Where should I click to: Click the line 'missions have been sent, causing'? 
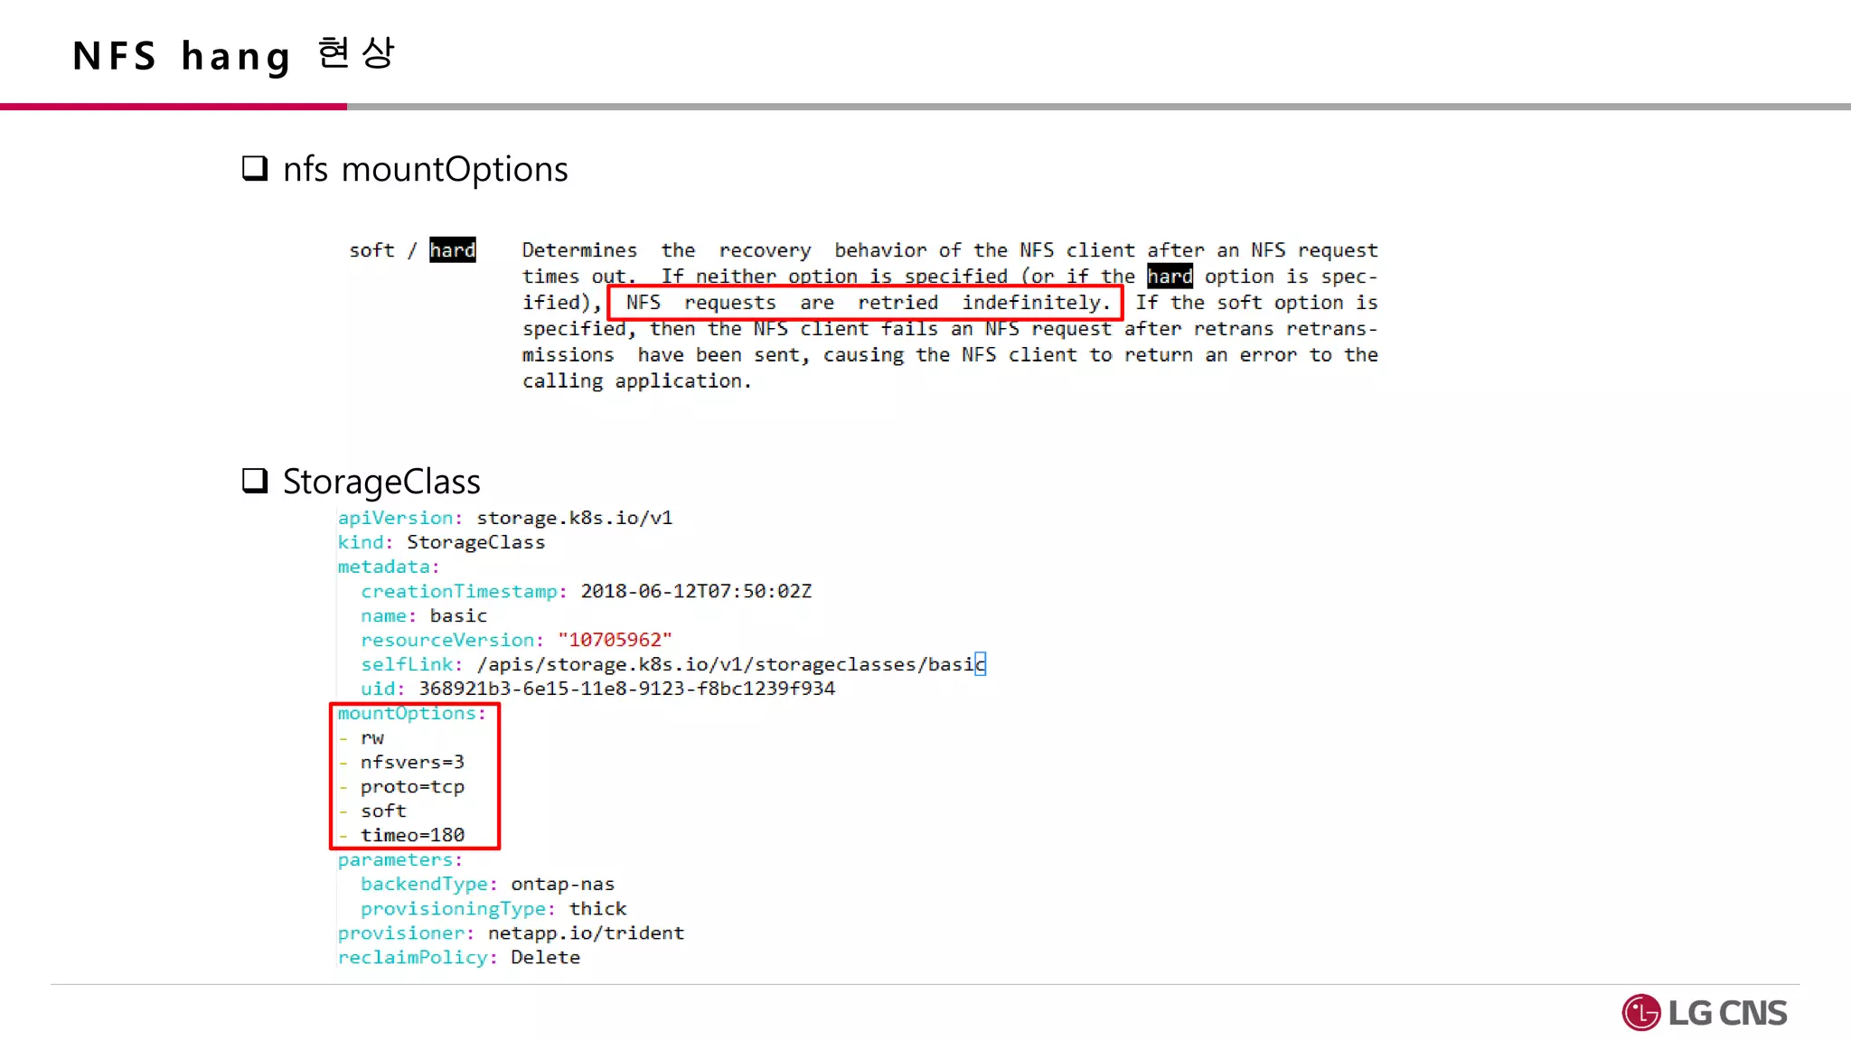[x=950, y=354]
